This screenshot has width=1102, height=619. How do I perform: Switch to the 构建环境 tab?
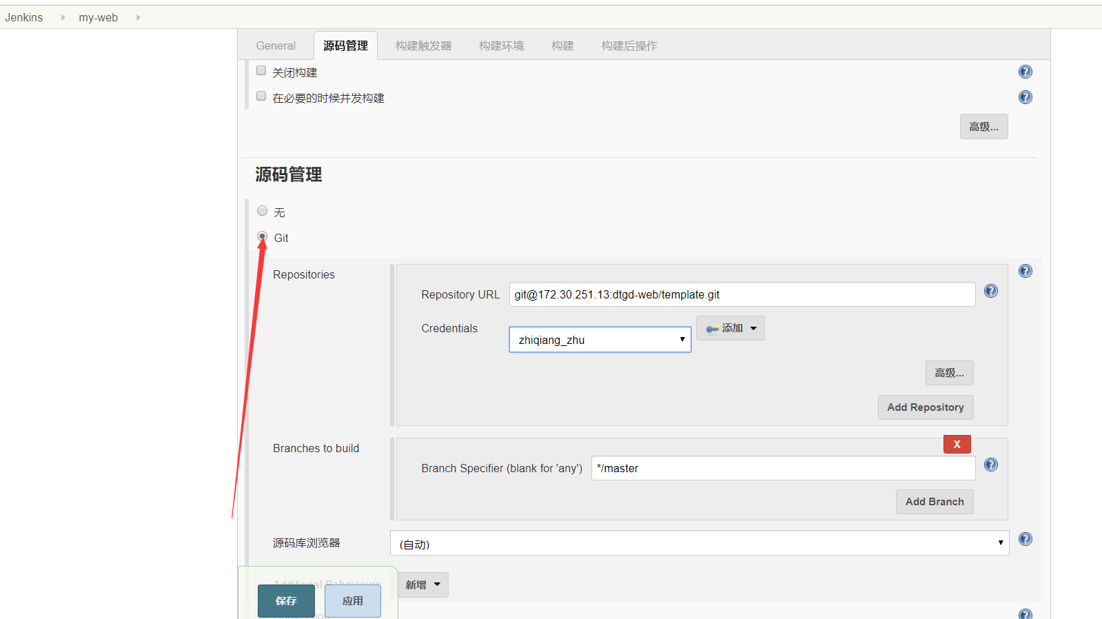pos(501,45)
